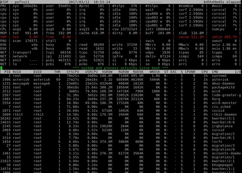
Task: Click PID 14574 in the process list
Action: click(5, 169)
